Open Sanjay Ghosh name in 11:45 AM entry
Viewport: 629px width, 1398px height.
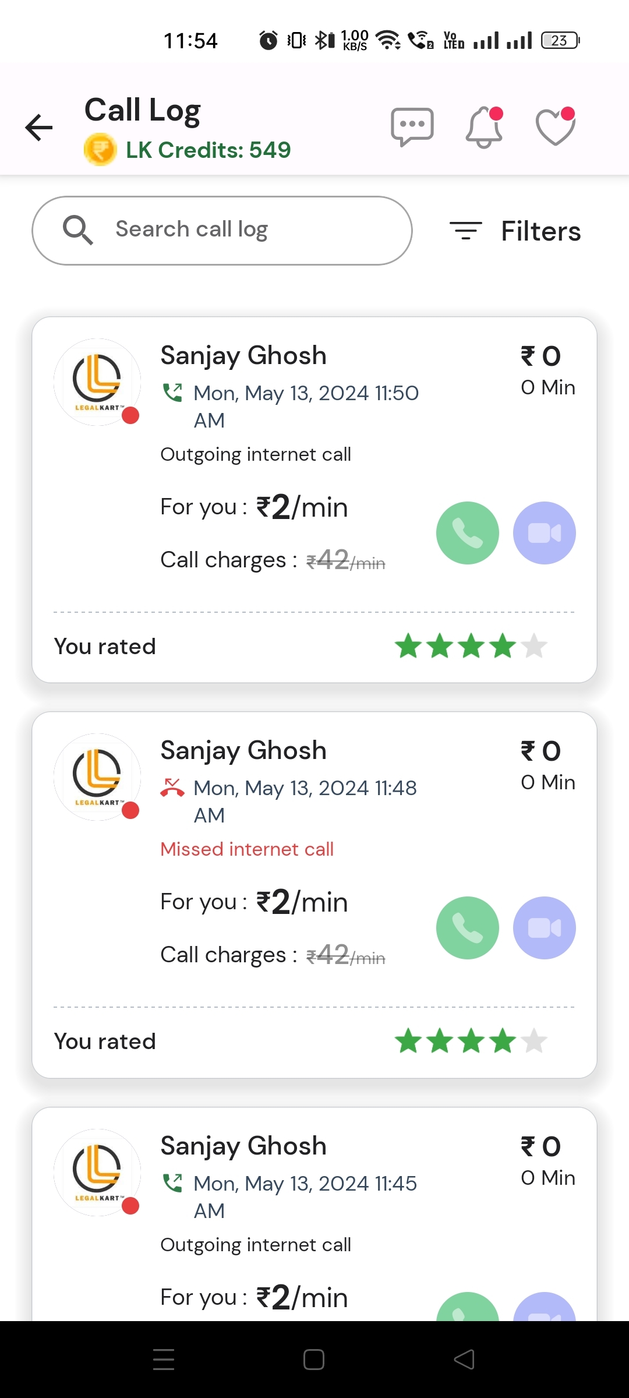(243, 1146)
